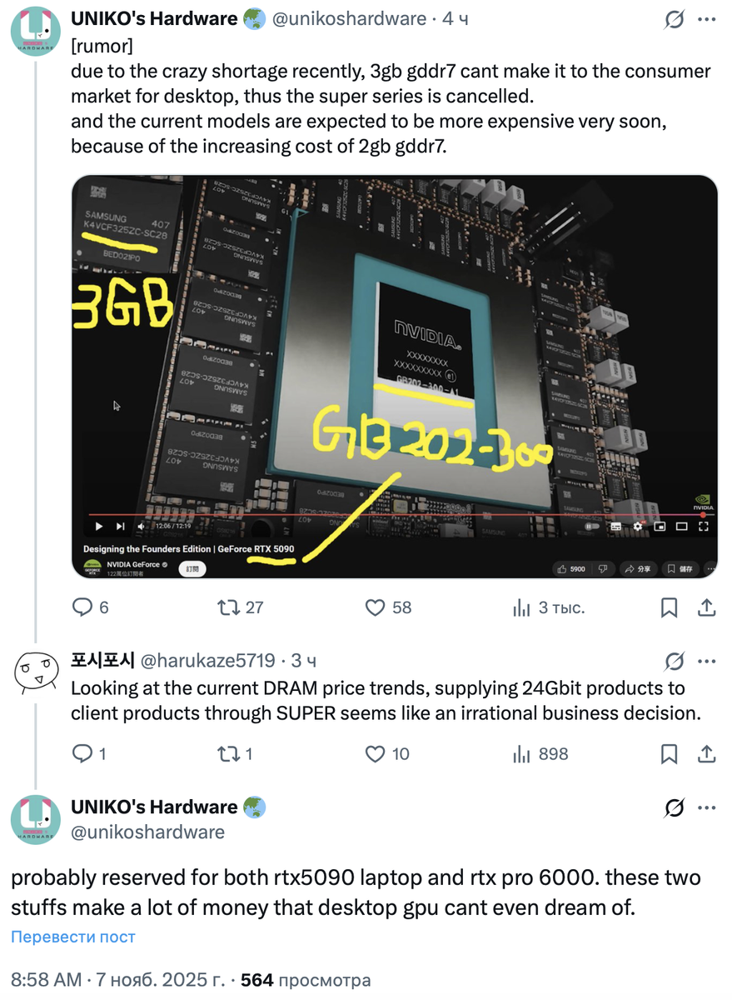Bookmark the UNIKO's Hardware rumor post
732x1000 pixels.
click(x=669, y=607)
